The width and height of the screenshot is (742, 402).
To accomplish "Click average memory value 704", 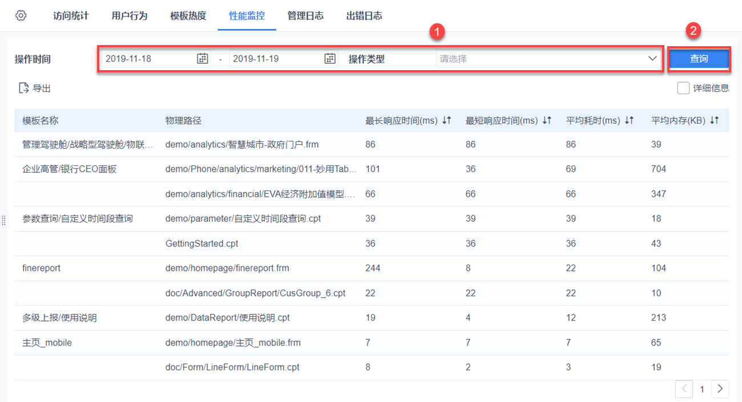I will (659, 169).
